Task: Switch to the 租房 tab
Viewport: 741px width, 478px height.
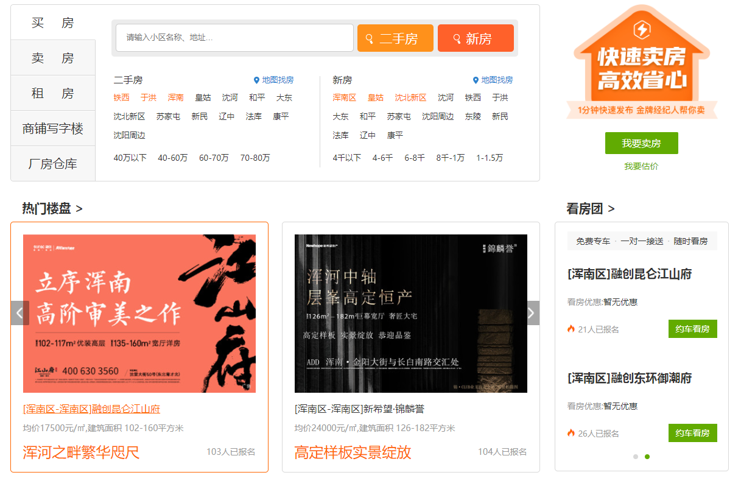Action: [53, 93]
